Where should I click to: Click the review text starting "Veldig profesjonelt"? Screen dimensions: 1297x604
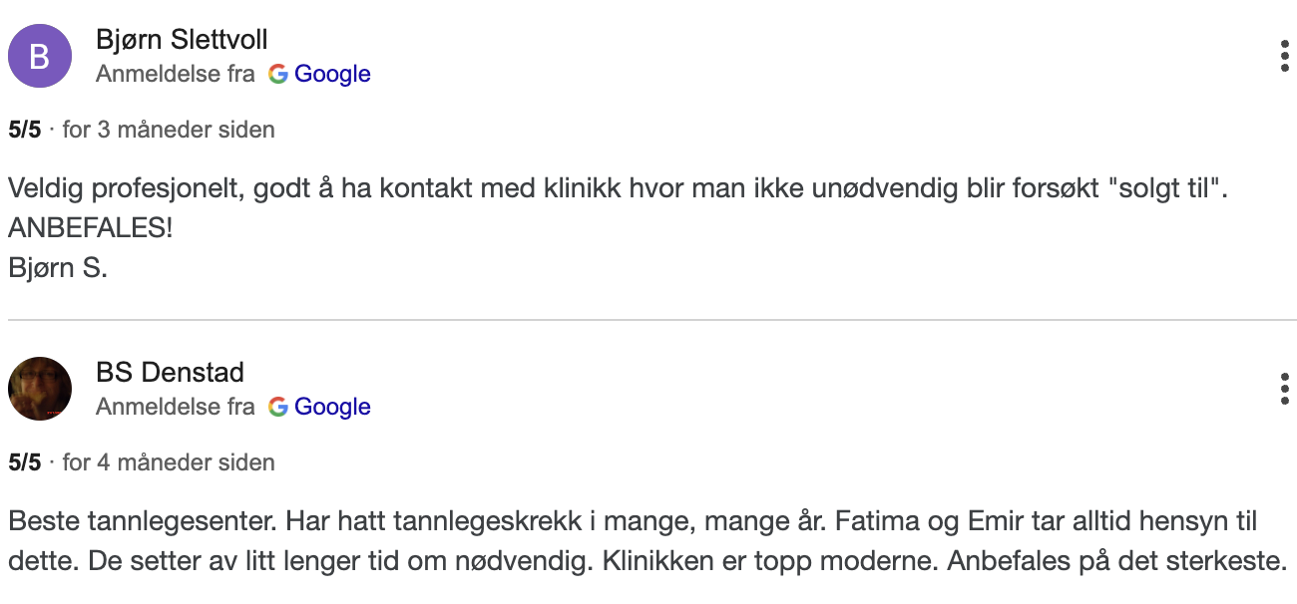pos(617,188)
